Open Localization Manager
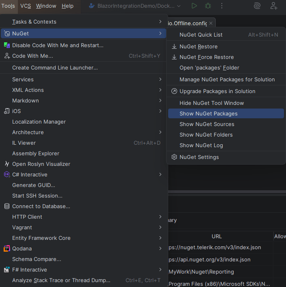This screenshot has width=286, height=287. tap(83, 122)
